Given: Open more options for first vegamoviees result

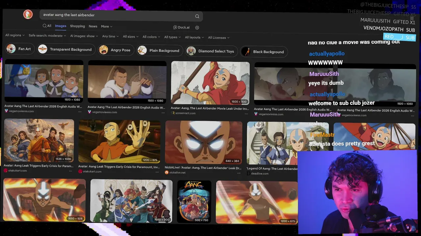Looking at the screenshot, I should click(80, 111).
